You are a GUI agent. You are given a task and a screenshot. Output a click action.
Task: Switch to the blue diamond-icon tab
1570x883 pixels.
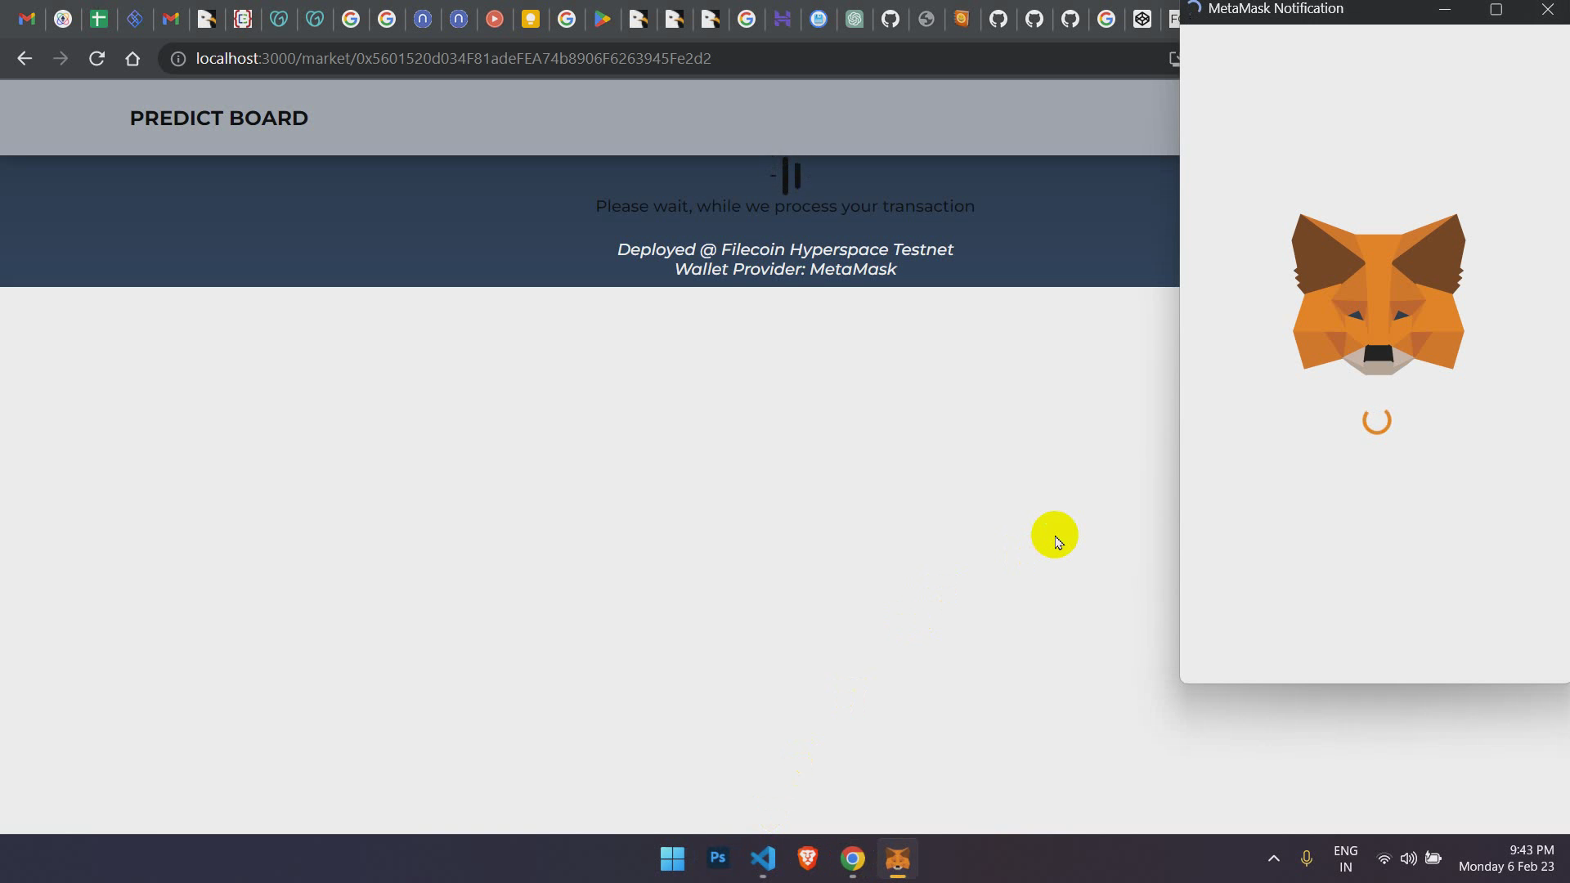pyautogui.click(x=135, y=19)
